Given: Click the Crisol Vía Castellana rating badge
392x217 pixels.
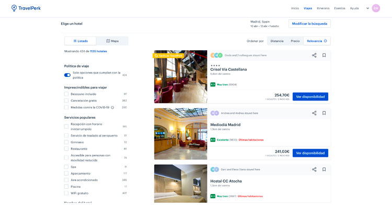Looking at the screenshot, I should (213, 85).
